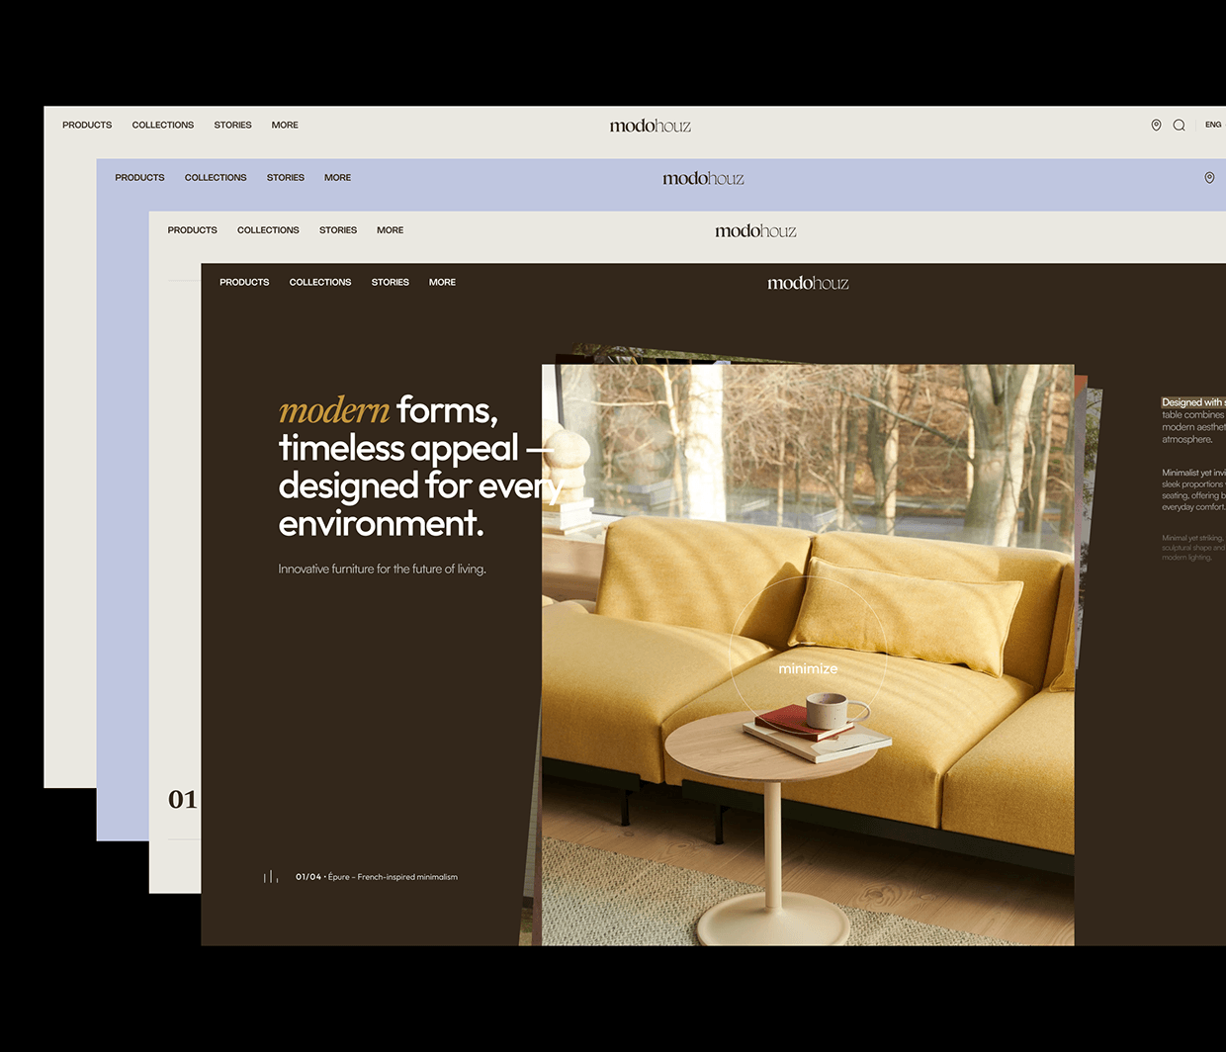Screen dimensions: 1226x1052
Task: Click the location pin icon in the top beige window
Action: click(x=1156, y=126)
